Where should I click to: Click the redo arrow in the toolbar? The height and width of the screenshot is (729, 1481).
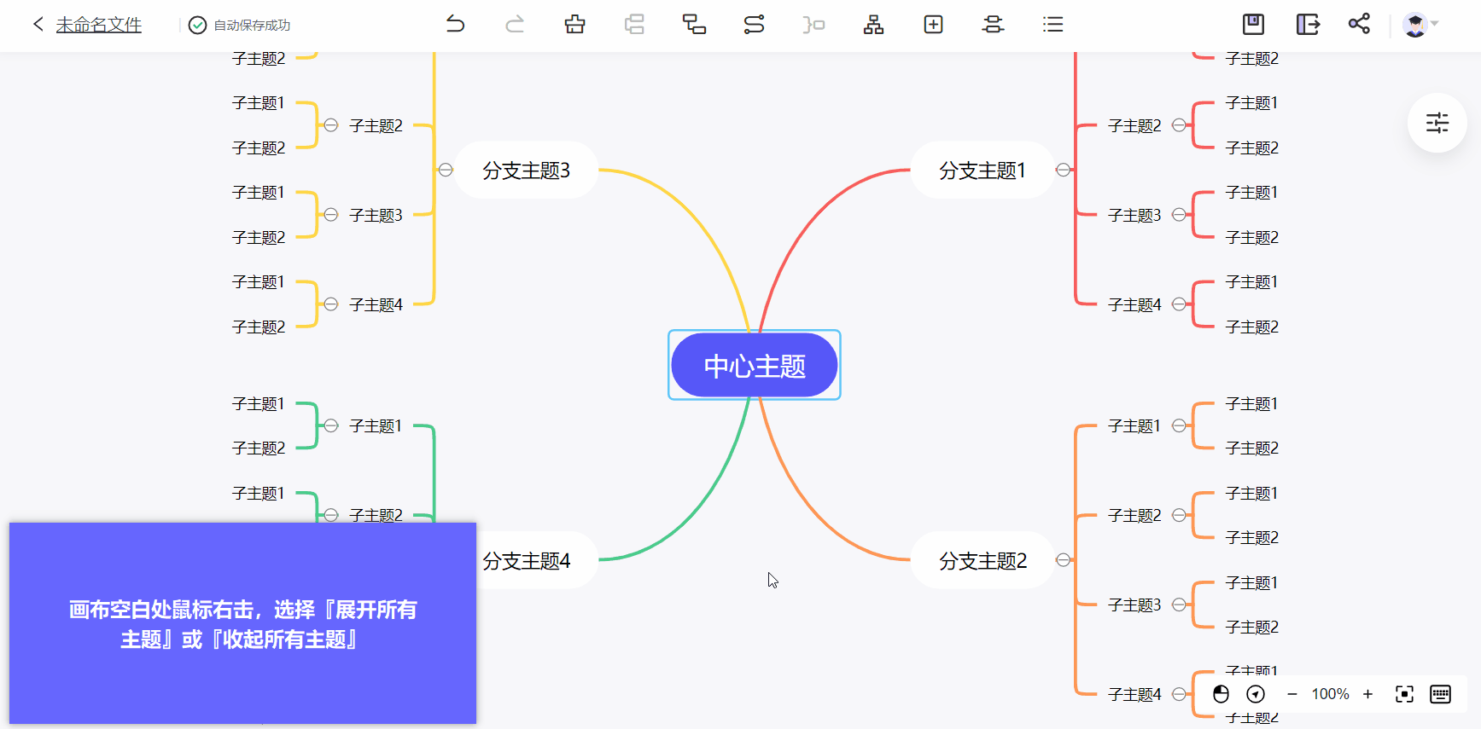point(515,25)
